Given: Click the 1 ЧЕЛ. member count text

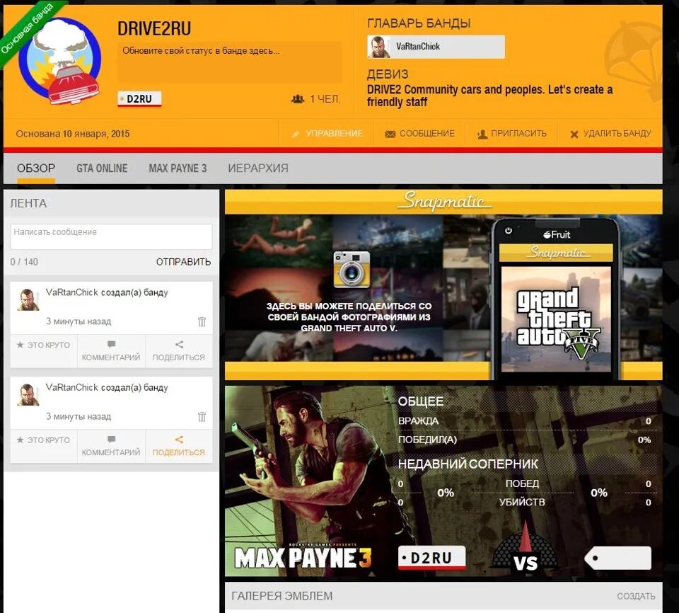Looking at the screenshot, I should point(325,99).
